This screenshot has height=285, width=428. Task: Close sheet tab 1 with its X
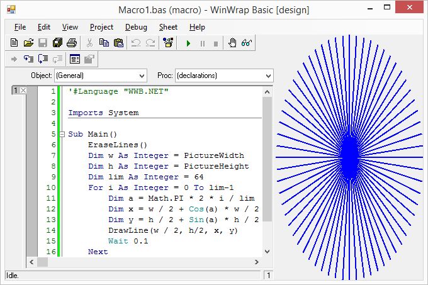pos(23,90)
